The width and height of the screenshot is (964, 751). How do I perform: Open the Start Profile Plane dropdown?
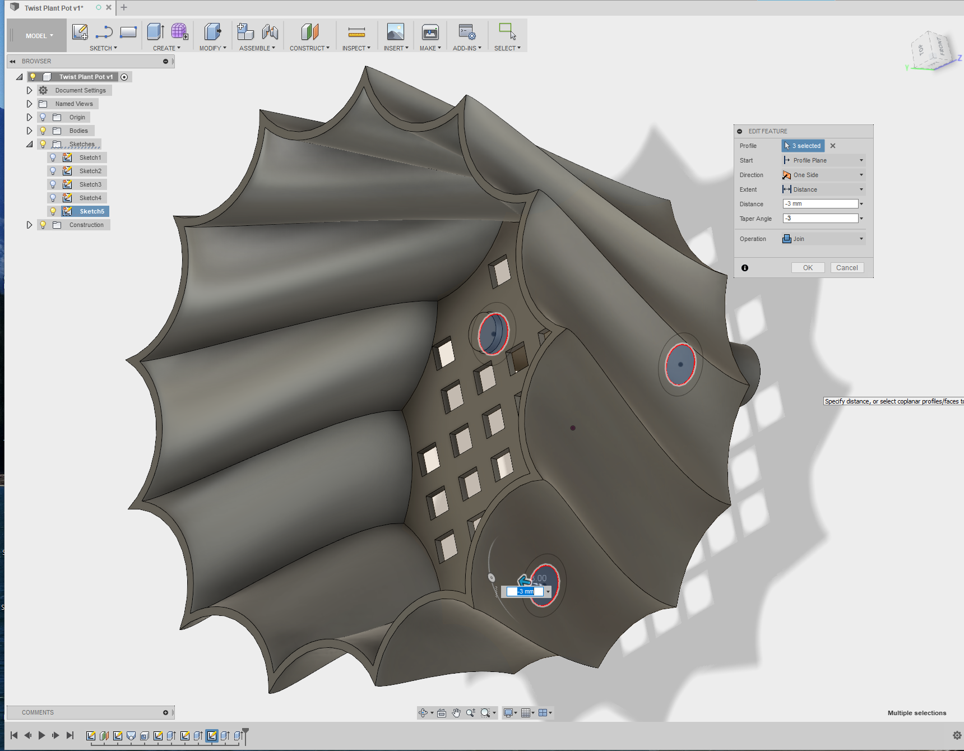[823, 160]
